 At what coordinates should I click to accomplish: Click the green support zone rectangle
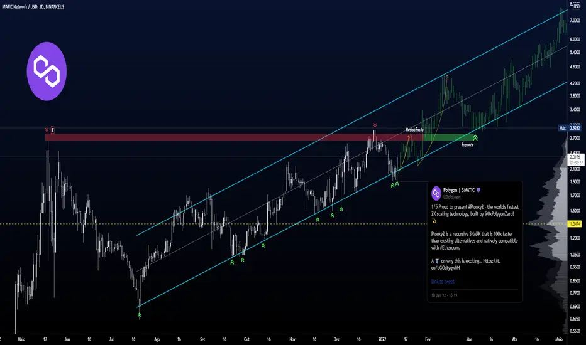[x=448, y=137]
